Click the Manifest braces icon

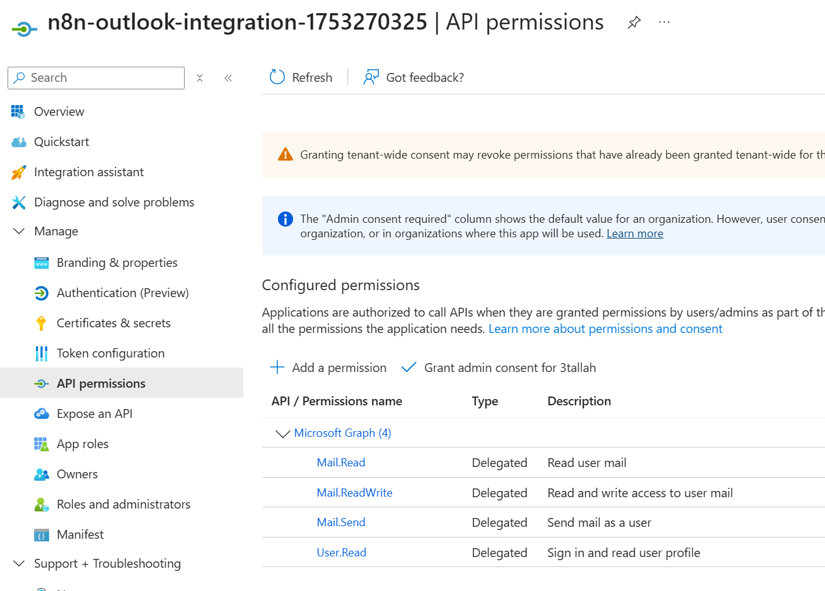coord(42,535)
